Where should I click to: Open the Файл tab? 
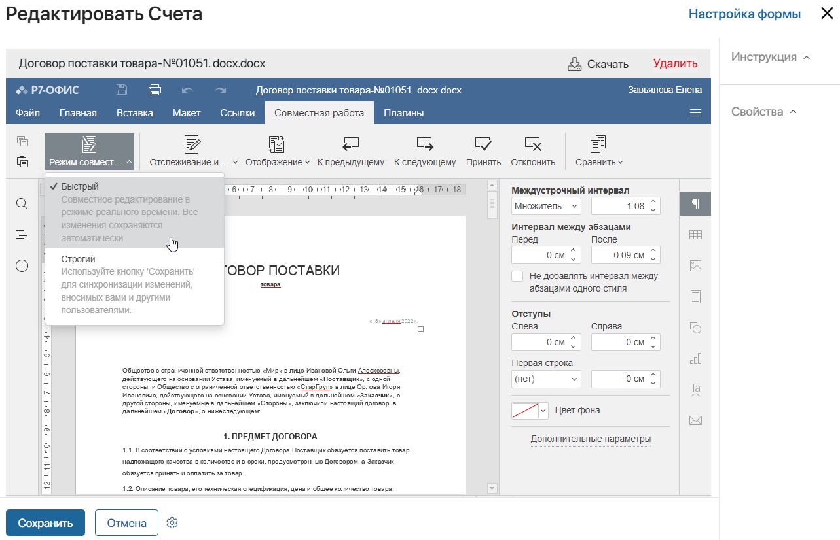(x=27, y=113)
